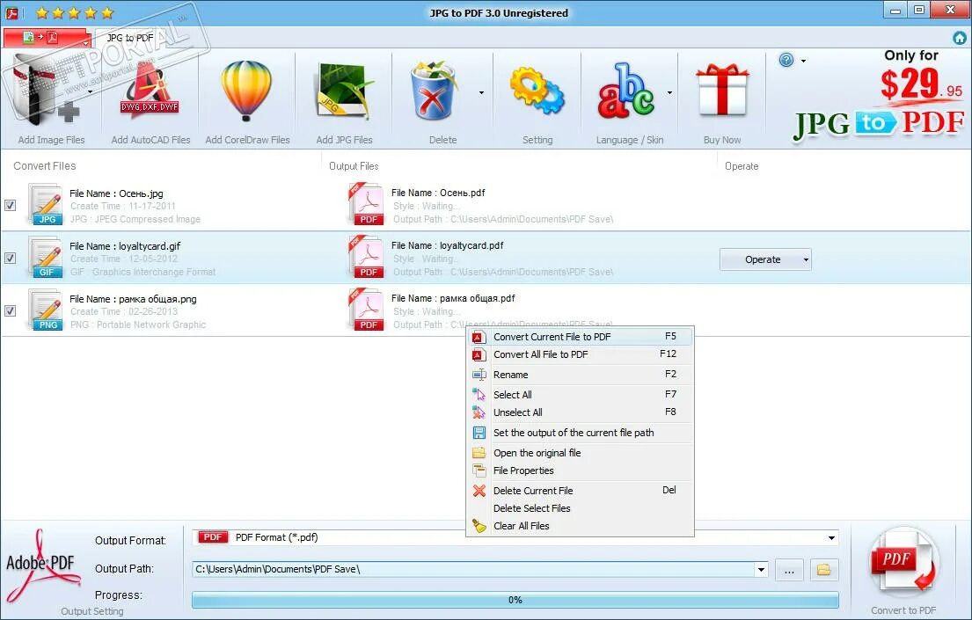Viewport: 972px width, 620px height.
Task: Expand the Output Path dropdown arrow
Action: (761, 569)
